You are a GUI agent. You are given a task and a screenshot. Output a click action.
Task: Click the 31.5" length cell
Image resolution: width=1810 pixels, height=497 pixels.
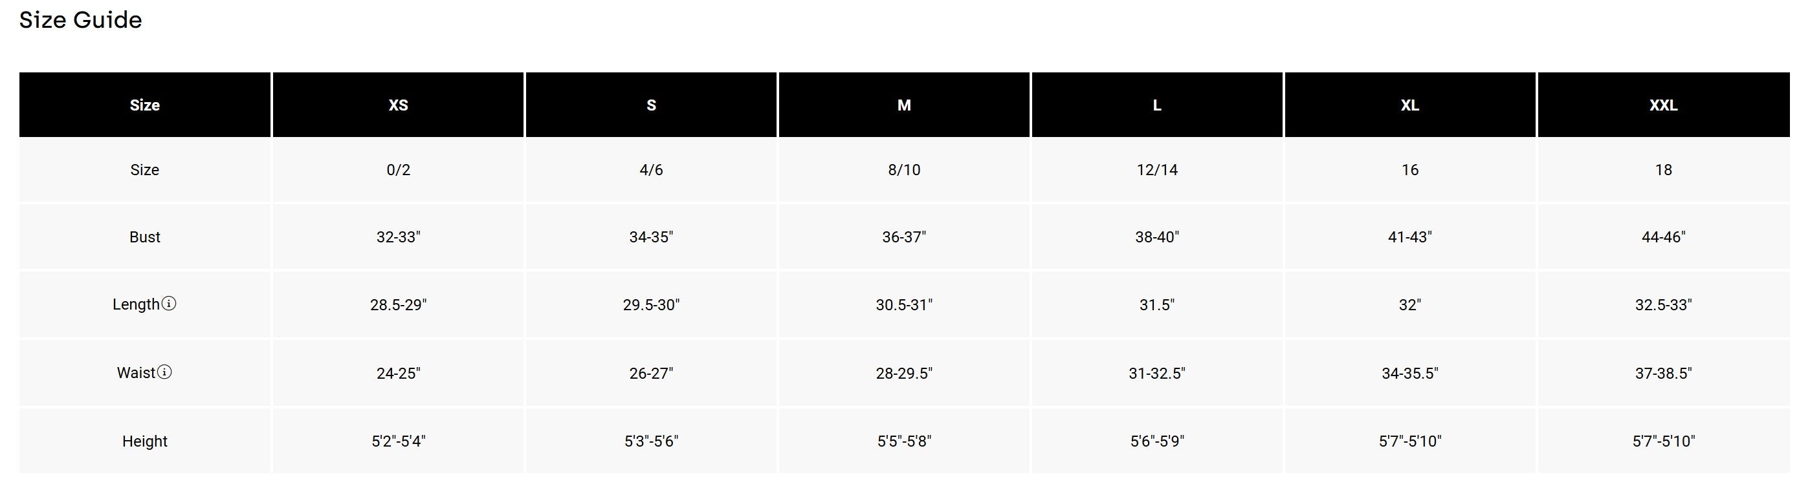click(1157, 304)
